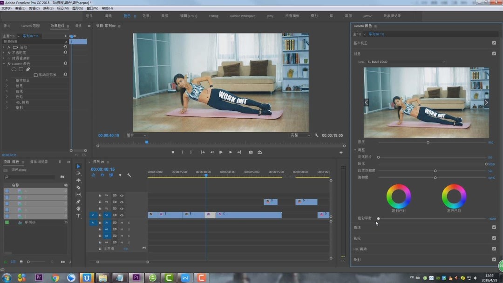
Task: Select the Pen tool in timeline toolbox
Action: (x=78, y=202)
